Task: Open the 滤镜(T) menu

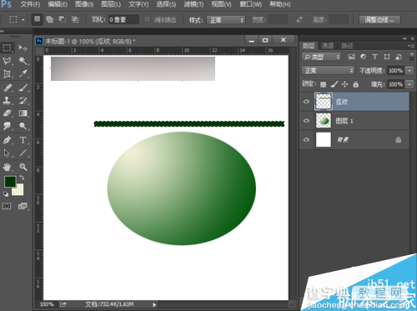Action: (193, 4)
